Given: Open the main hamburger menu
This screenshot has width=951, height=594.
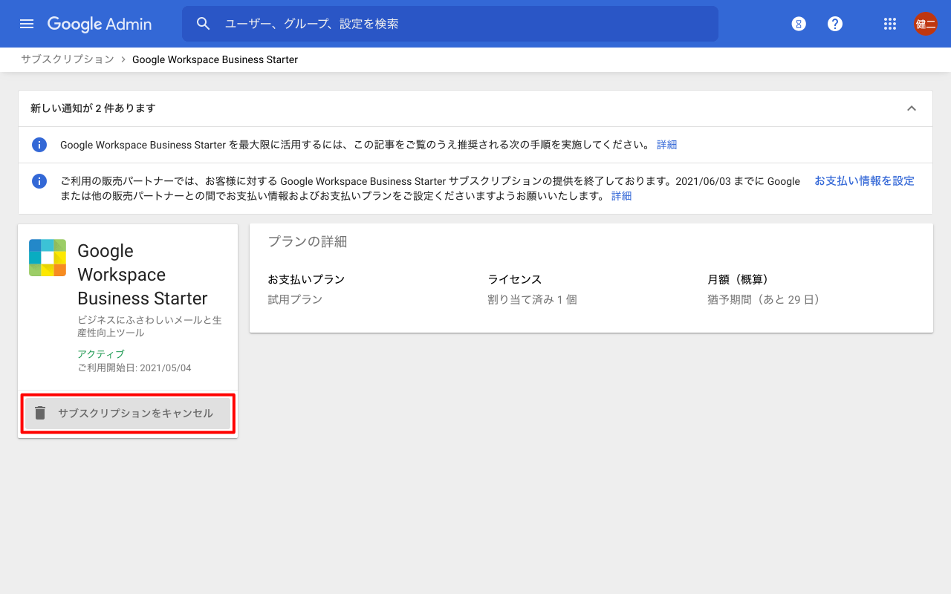Looking at the screenshot, I should click(27, 24).
